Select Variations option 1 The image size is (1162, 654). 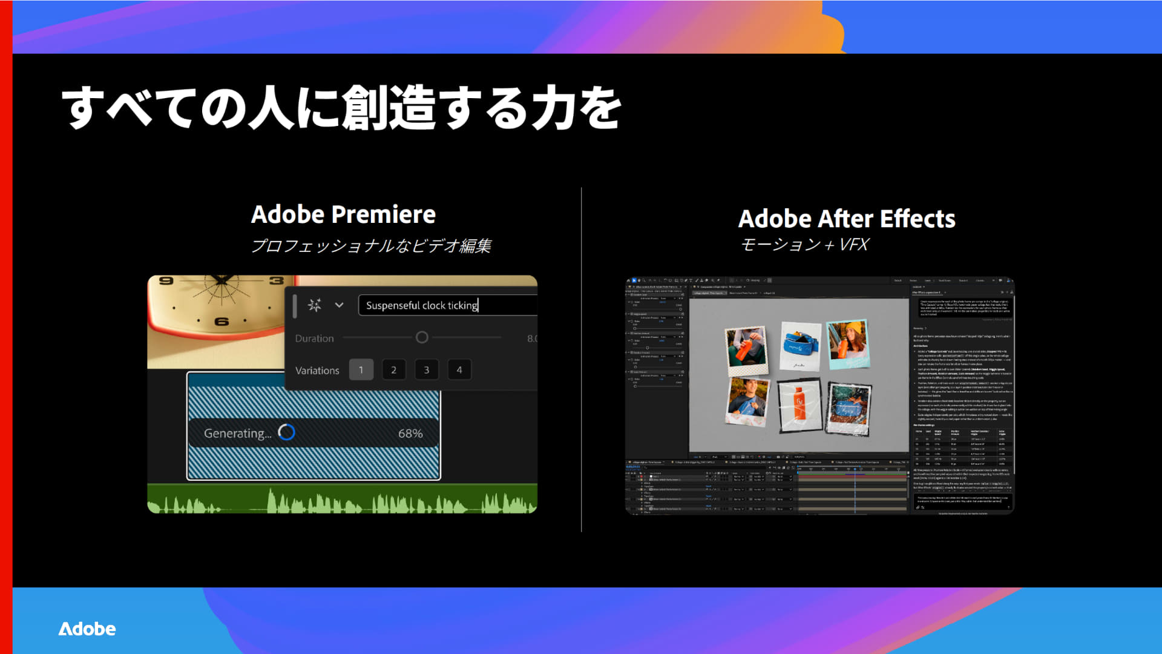361,370
